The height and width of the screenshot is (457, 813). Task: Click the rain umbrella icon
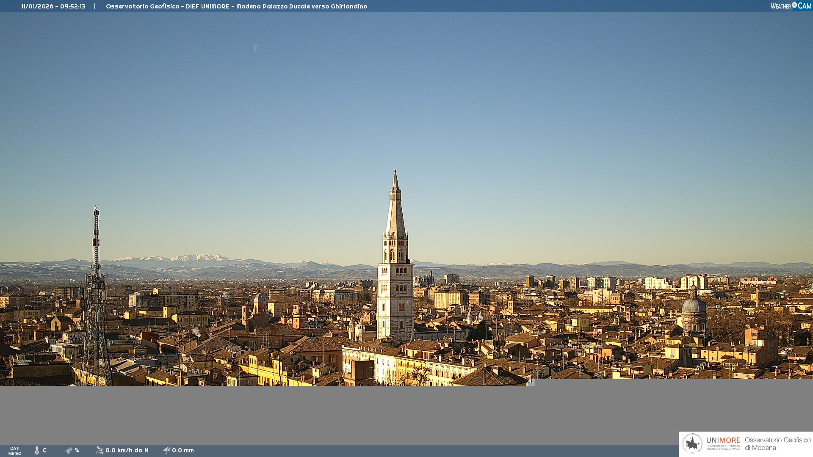click(x=166, y=450)
